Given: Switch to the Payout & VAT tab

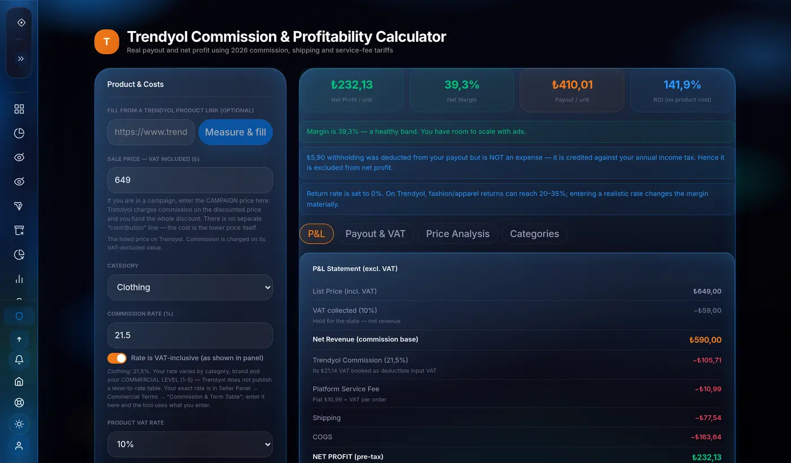Looking at the screenshot, I should point(375,234).
